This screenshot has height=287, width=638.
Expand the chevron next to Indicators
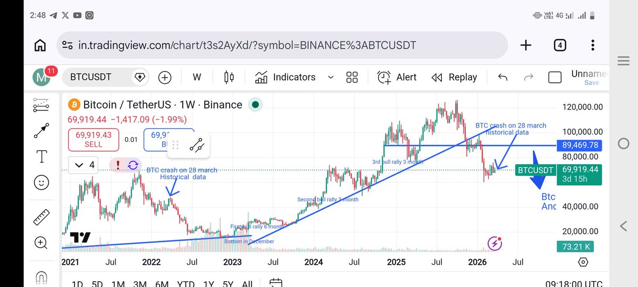(x=331, y=78)
